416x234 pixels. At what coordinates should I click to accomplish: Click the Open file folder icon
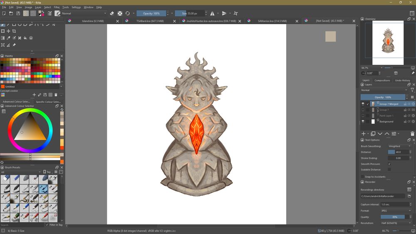pyautogui.click(x=11, y=13)
